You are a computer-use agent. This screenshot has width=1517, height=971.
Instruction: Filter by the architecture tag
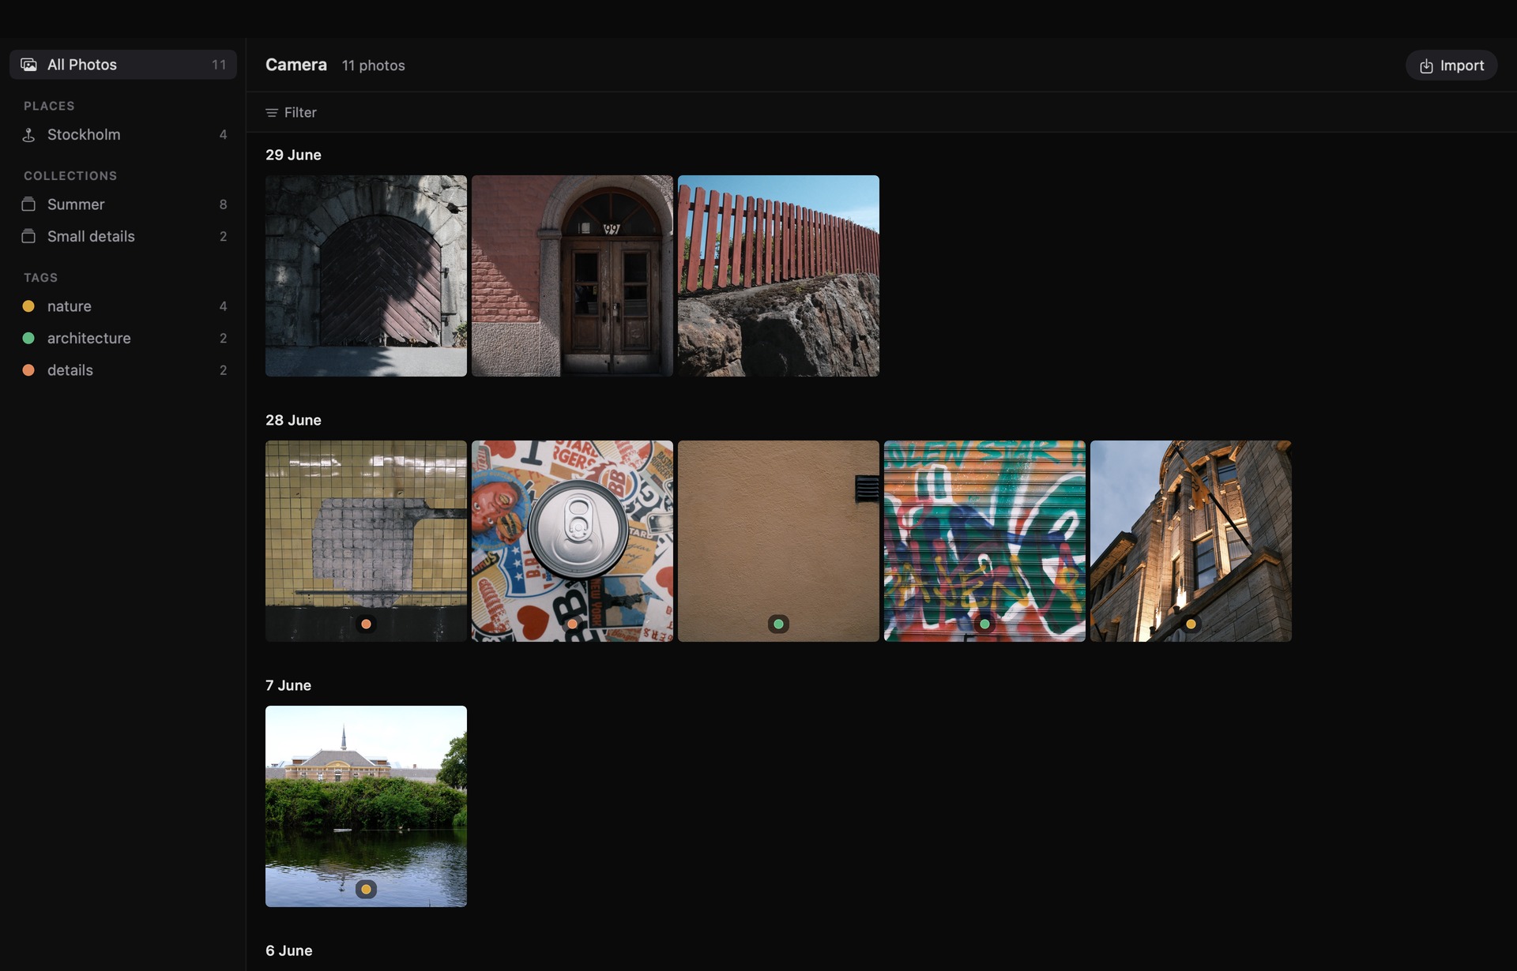123,338
